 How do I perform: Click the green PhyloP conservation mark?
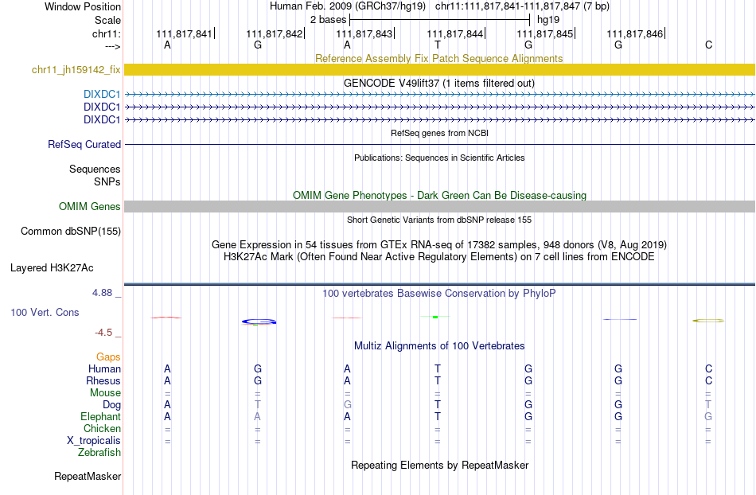(x=435, y=317)
